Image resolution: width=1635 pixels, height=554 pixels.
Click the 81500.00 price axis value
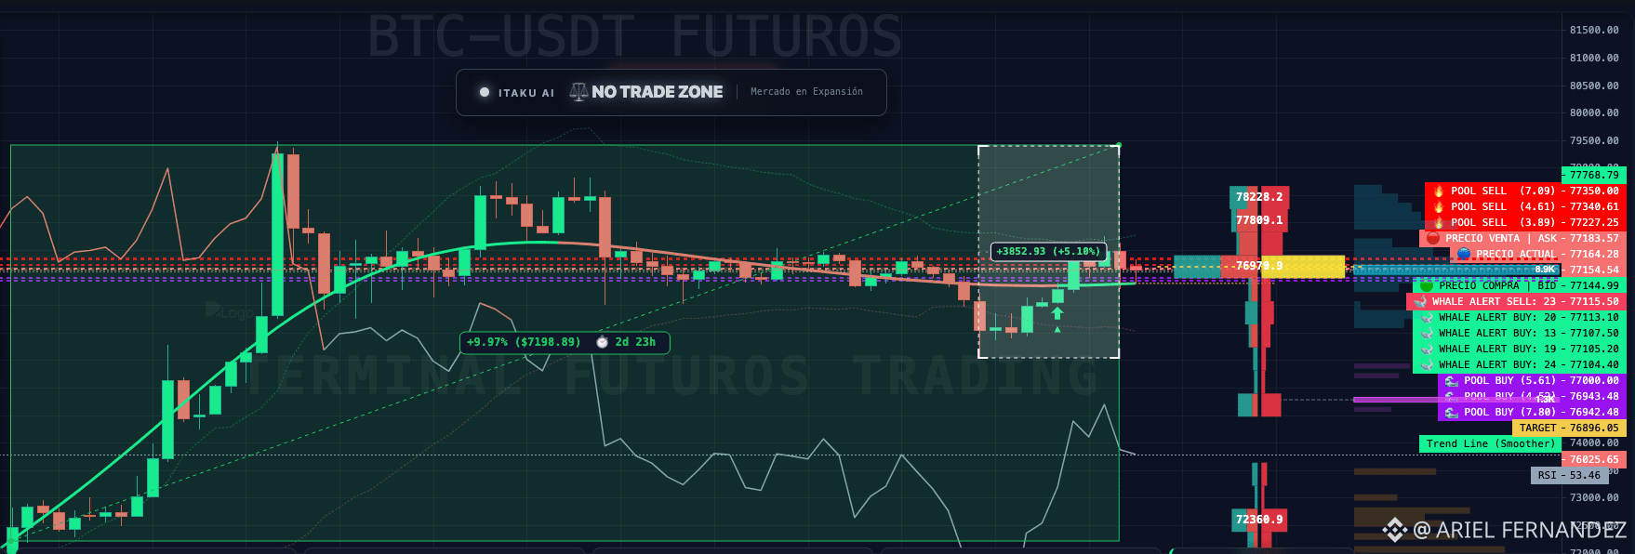pyautogui.click(x=1594, y=30)
